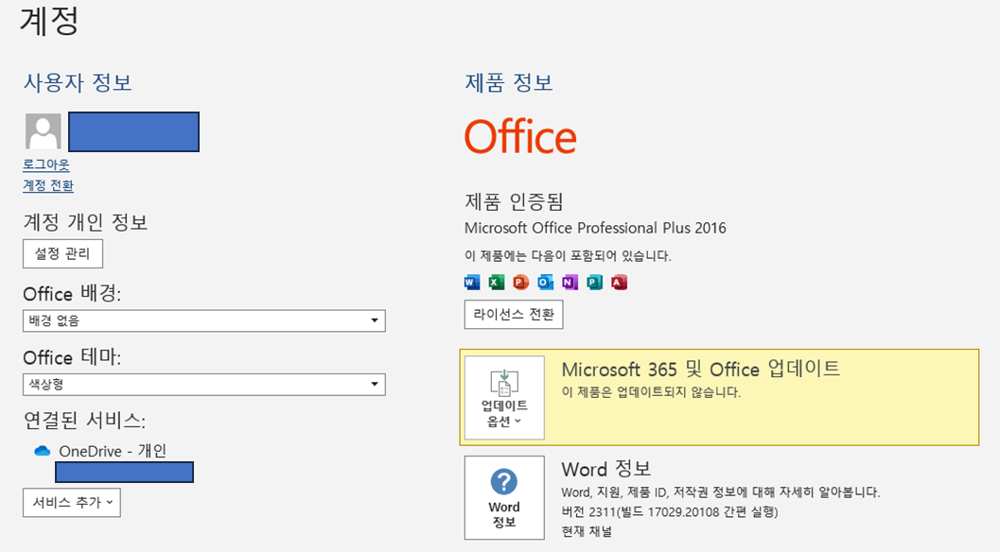Open the Word 정보 button
This screenshot has width=1000, height=552.
[x=504, y=498]
